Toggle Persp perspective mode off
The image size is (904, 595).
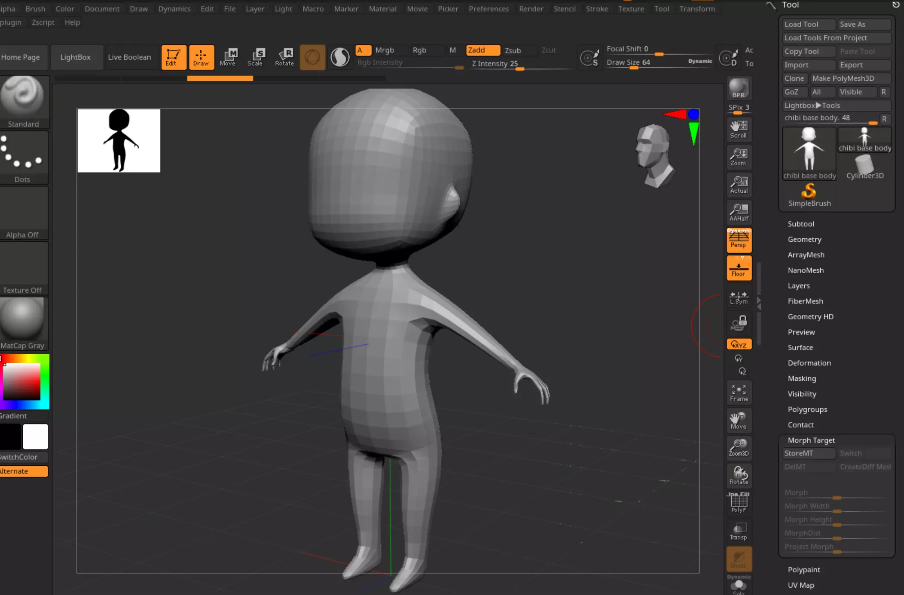tap(739, 240)
